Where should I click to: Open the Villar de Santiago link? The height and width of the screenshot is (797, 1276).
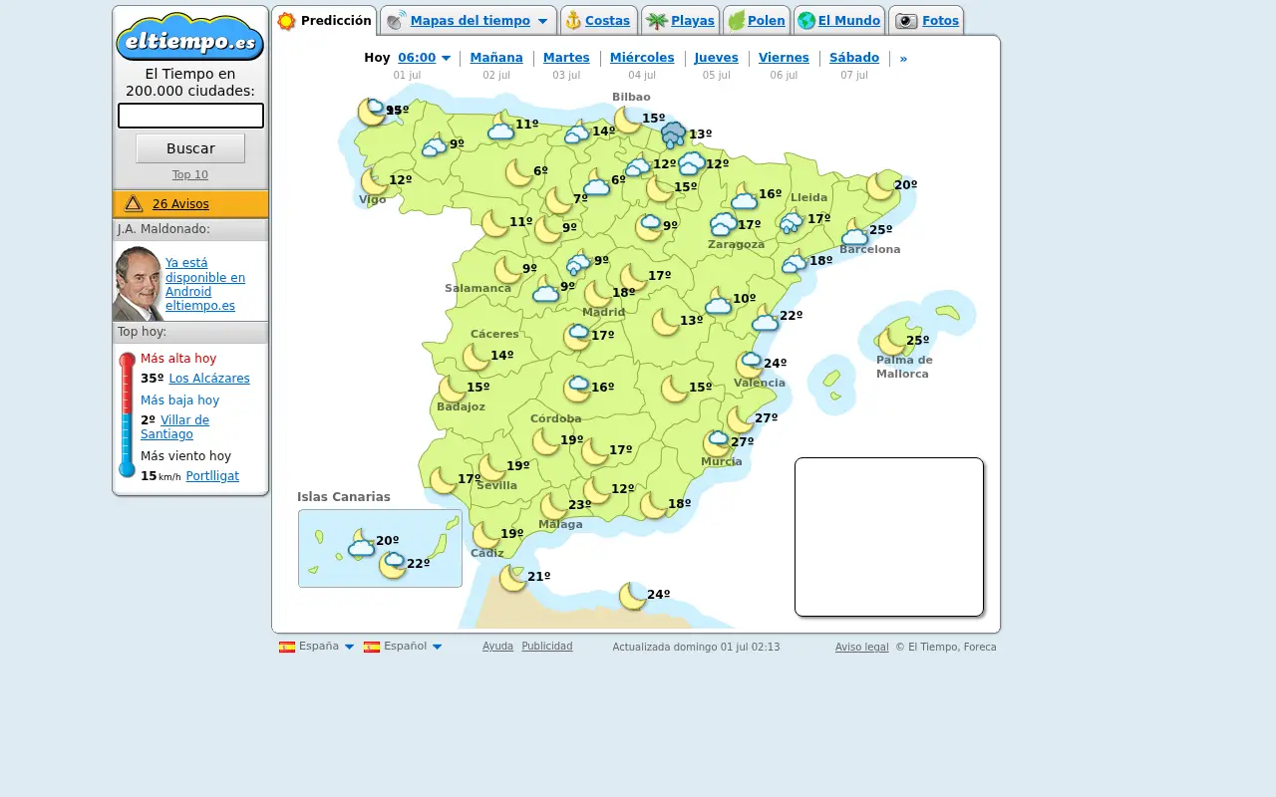[175, 427]
